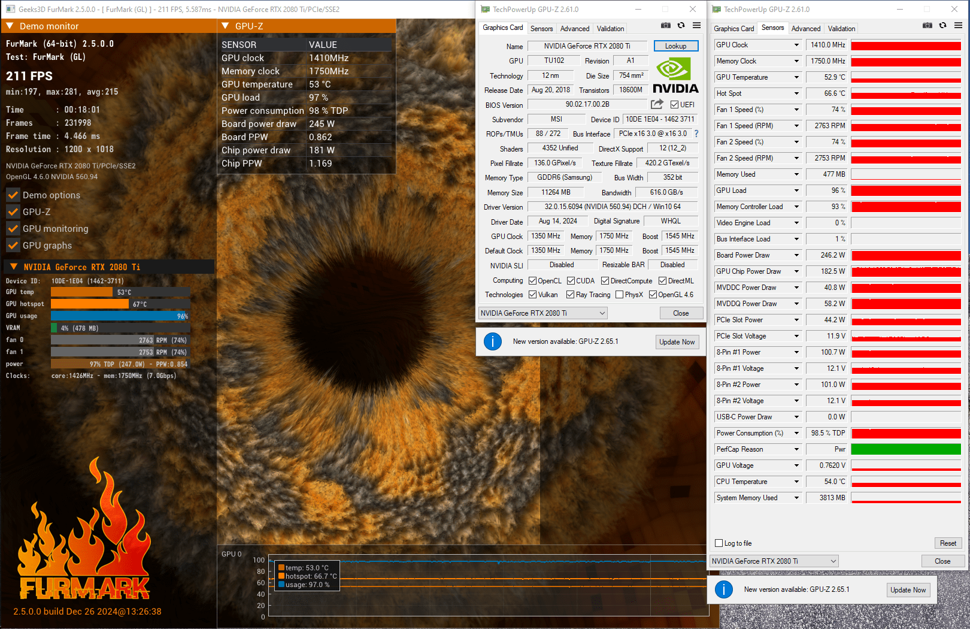Toggle GPU graphs checkbox in FurMark

13,245
